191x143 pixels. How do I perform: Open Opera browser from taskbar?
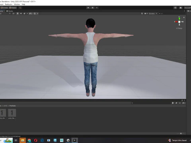[36, 140]
